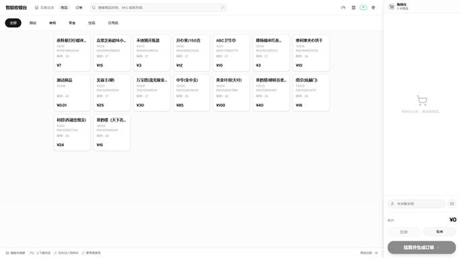
Task: Add 中华(金中支) priced ¥85
Action: [191, 93]
